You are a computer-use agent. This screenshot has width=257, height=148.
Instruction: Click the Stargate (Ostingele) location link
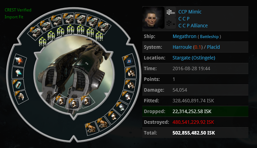(x=194, y=58)
